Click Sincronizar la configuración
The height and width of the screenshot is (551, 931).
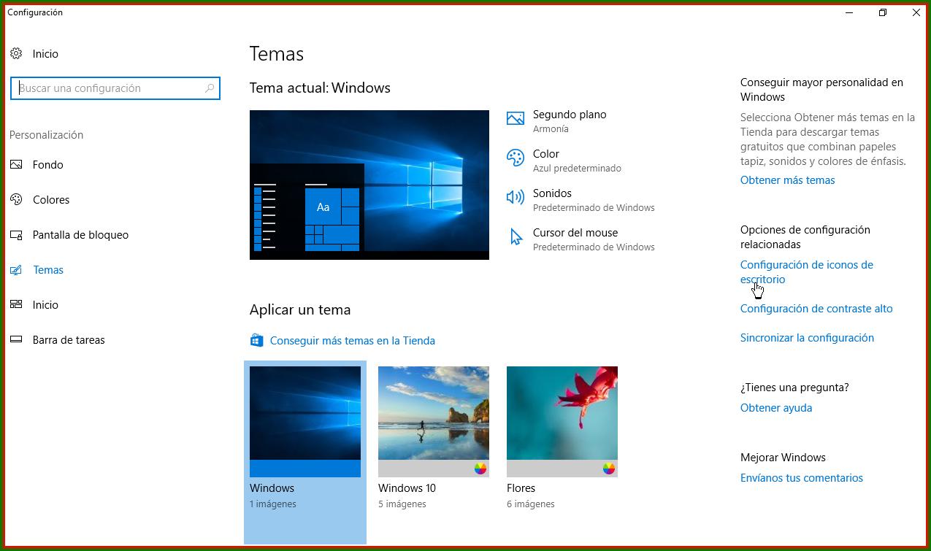(807, 337)
